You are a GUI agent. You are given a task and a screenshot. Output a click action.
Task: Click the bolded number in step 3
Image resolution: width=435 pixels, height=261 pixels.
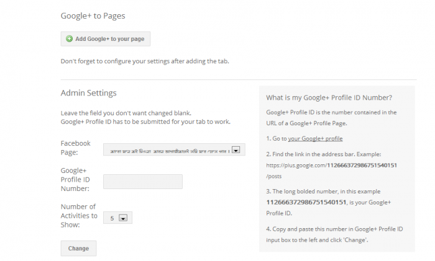pos(305,202)
